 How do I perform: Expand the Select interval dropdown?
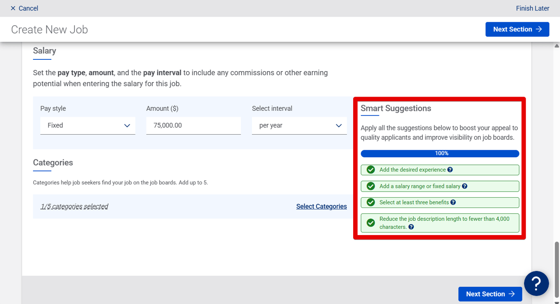pyautogui.click(x=299, y=125)
